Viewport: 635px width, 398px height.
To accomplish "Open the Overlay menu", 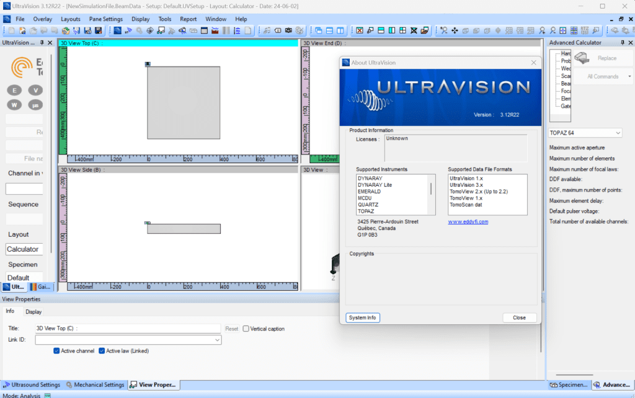I will coord(42,19).
